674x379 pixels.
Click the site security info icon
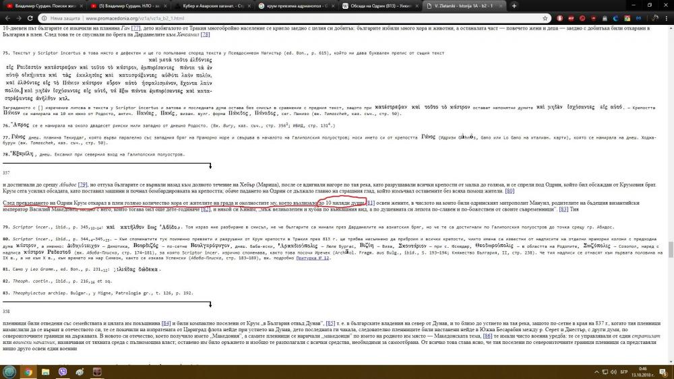46,18
